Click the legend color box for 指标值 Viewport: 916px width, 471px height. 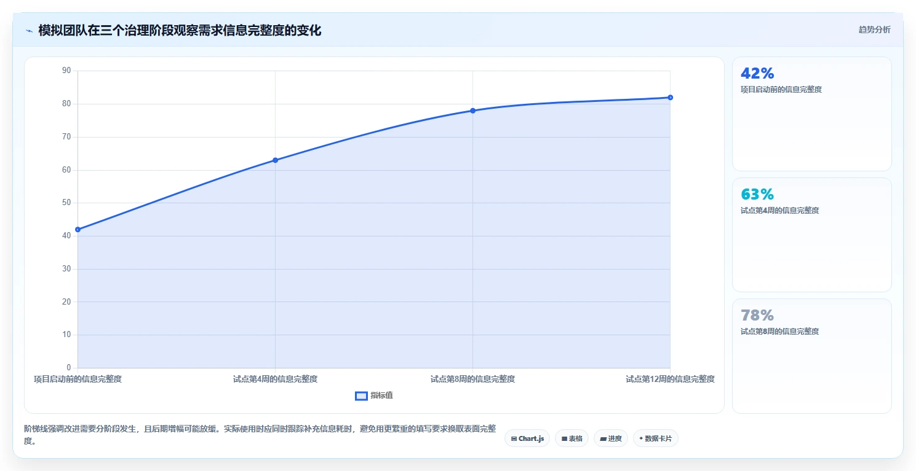tap(361, 395)
